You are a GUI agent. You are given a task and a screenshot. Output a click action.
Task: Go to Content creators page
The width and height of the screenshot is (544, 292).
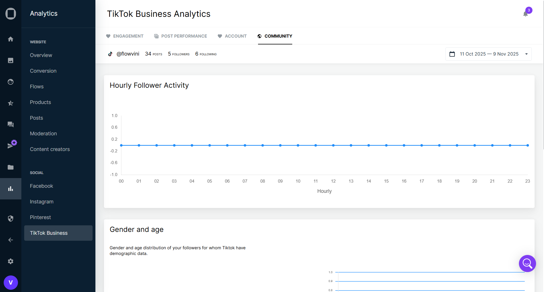pyautogui.click(x=50, y=149)
